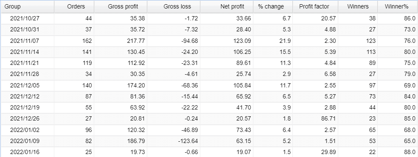This screenshot has height=157, width=418.
Task: Click gross loss value -123.64
Action: pyautogui.click(x=188, y=142)
